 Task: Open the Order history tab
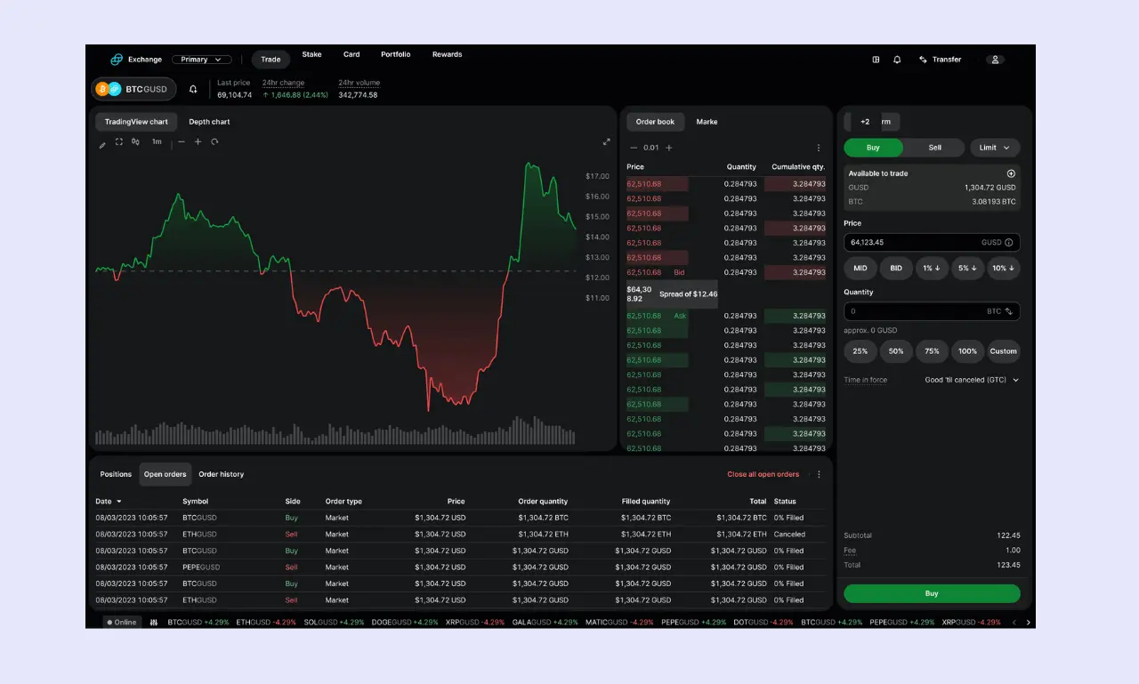coord(221,474)
